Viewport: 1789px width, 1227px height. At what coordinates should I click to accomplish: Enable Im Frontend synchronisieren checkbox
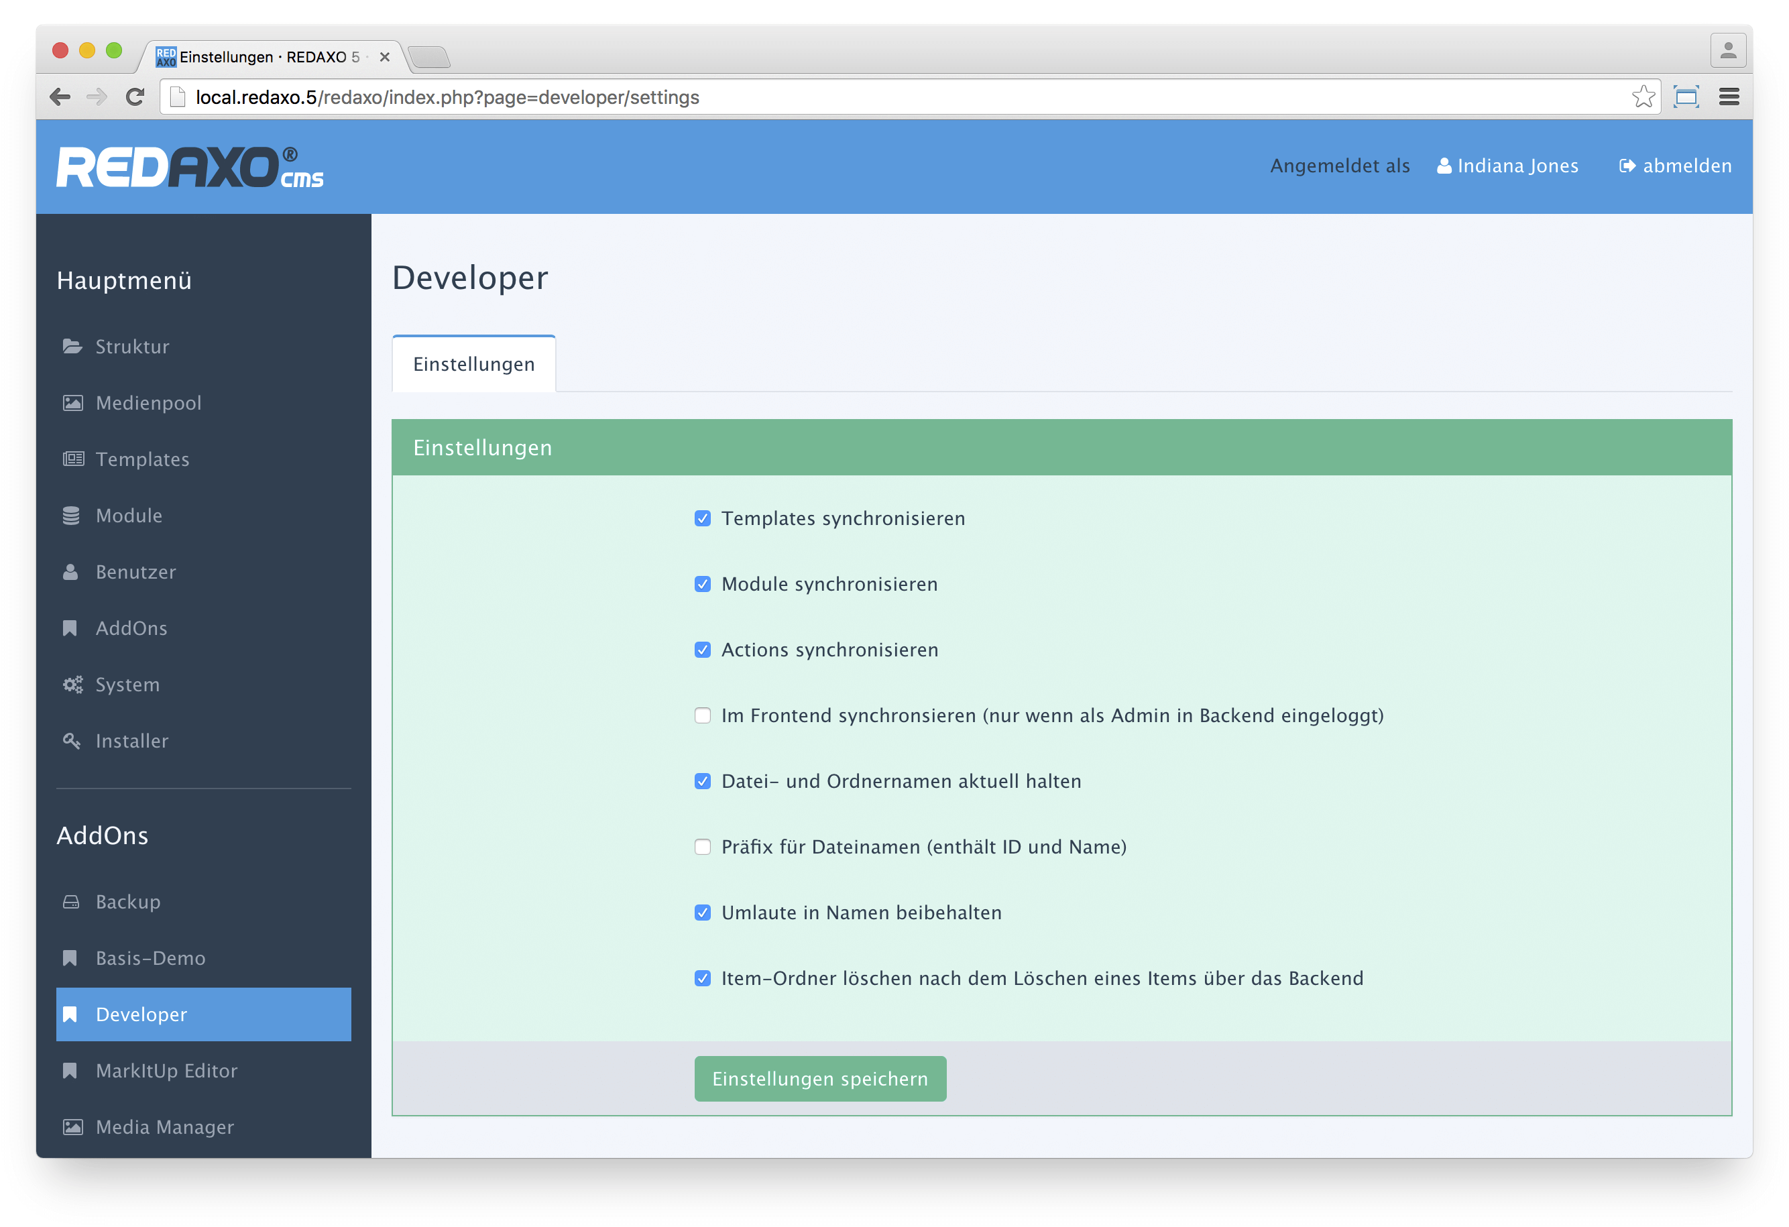703,715
